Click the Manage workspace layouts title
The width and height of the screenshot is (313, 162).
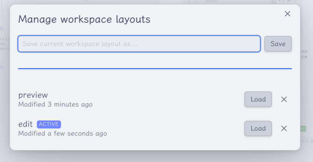click(x=84, y=20)
